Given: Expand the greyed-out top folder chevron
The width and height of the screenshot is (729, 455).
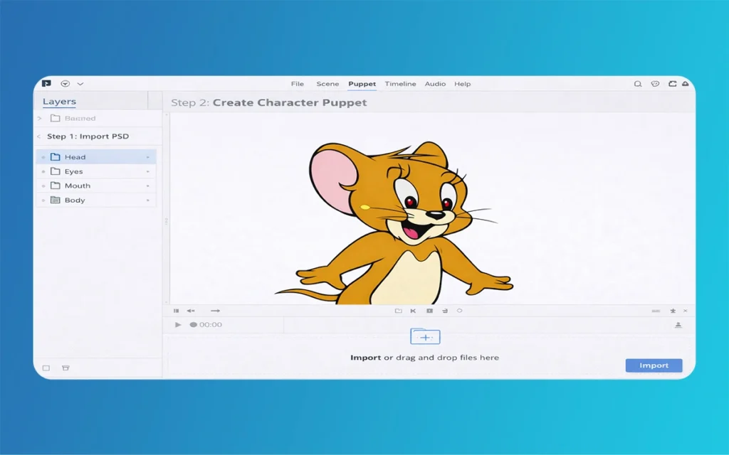Looking at the screenshot, I should point(40,119).
